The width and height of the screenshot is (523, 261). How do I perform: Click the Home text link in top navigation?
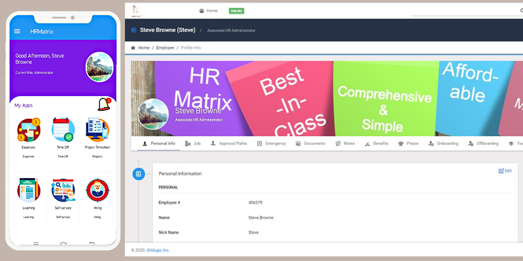tap(212, 10)
